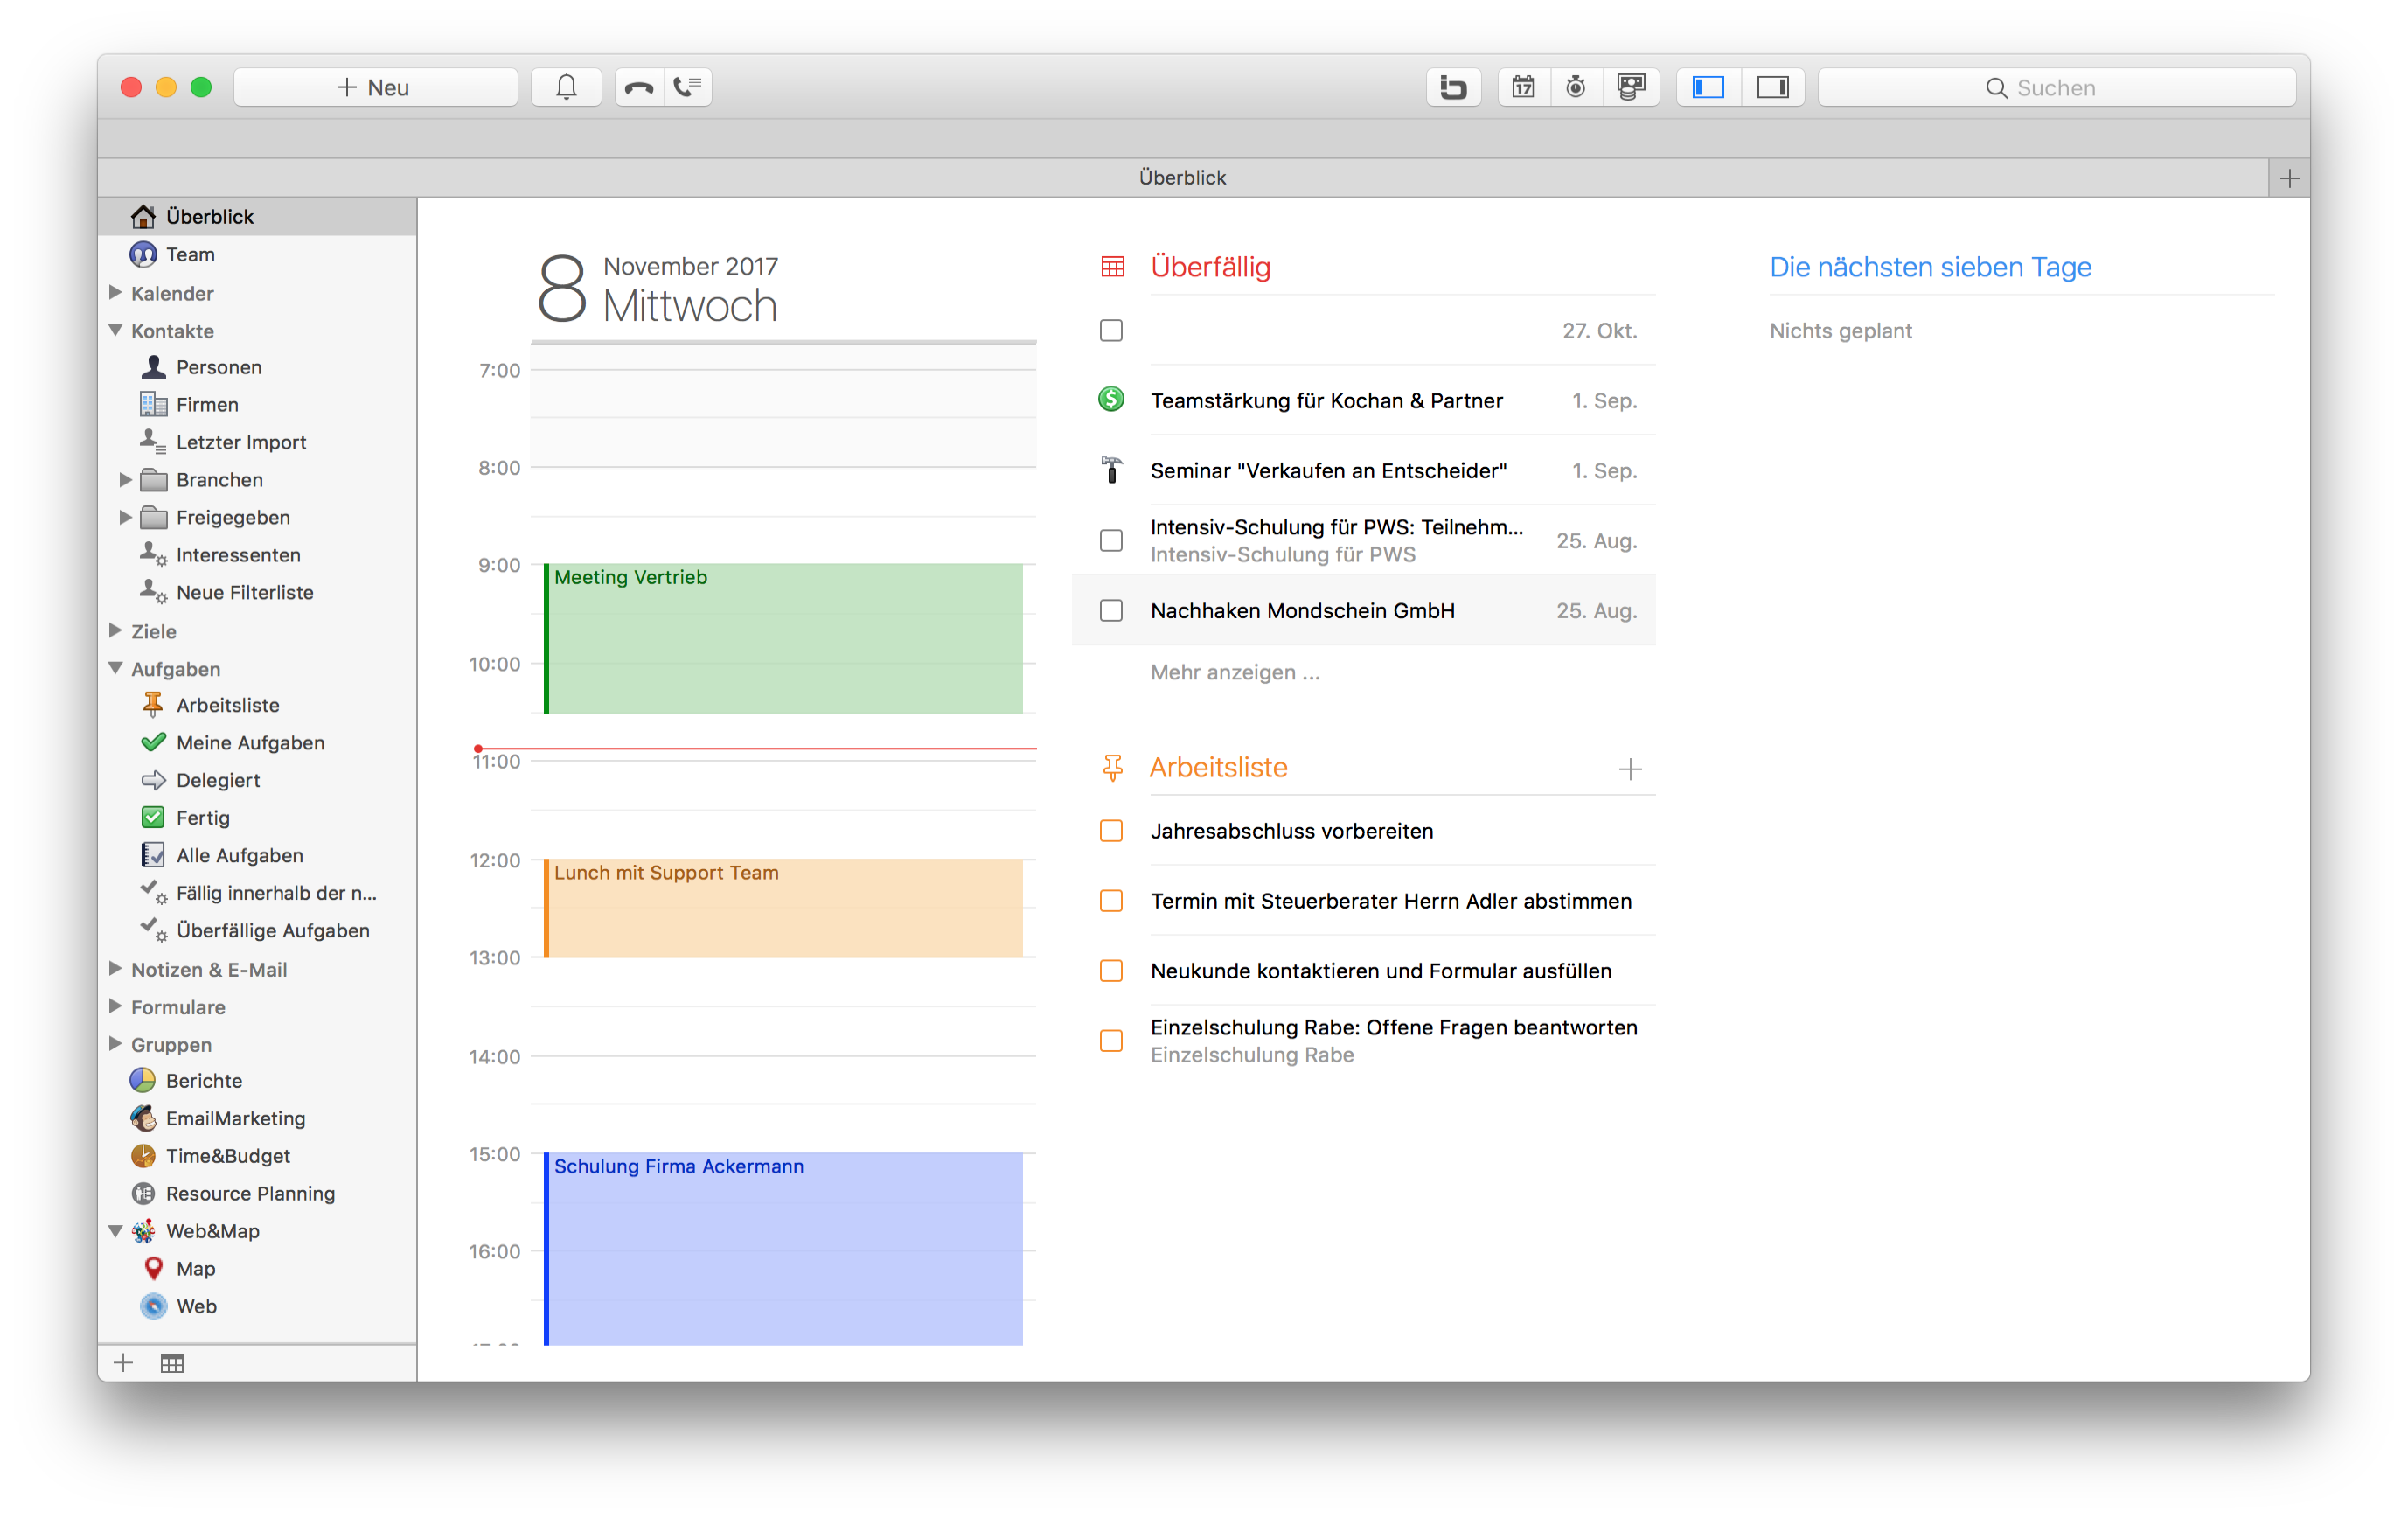Open Überfällige Aufgaben list

[273, 930]
